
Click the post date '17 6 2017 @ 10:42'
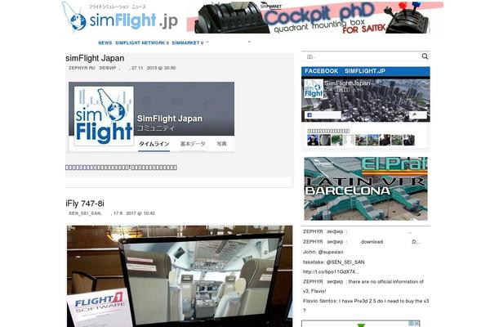coord(134,213)
